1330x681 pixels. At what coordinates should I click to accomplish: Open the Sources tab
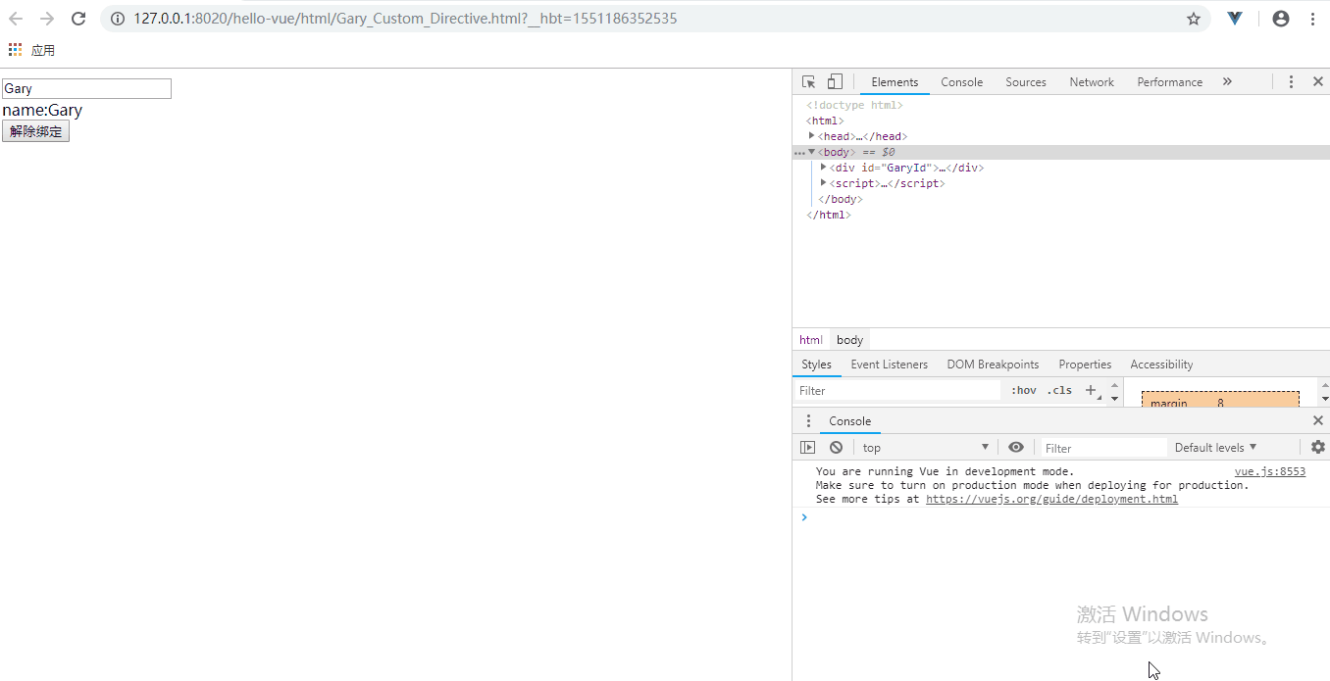pos(1026,82)
